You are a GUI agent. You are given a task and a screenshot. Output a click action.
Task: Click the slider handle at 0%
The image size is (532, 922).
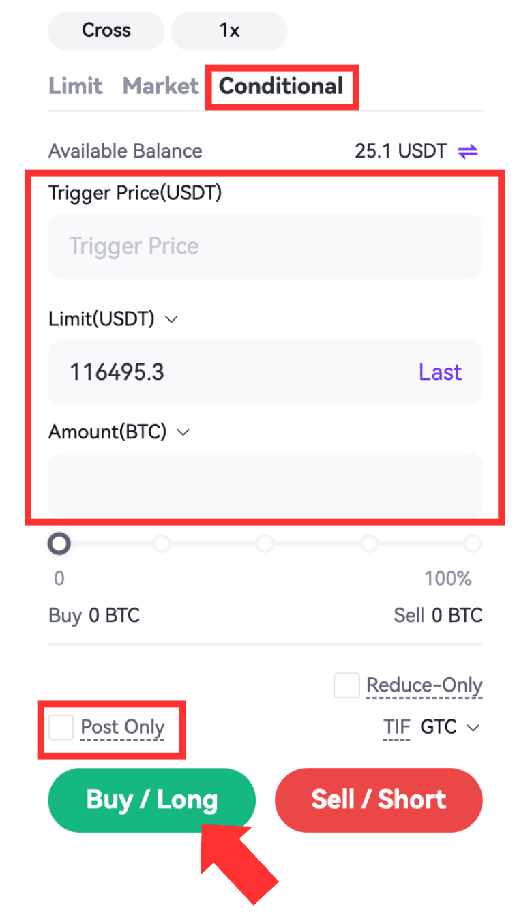click(59, 544)
